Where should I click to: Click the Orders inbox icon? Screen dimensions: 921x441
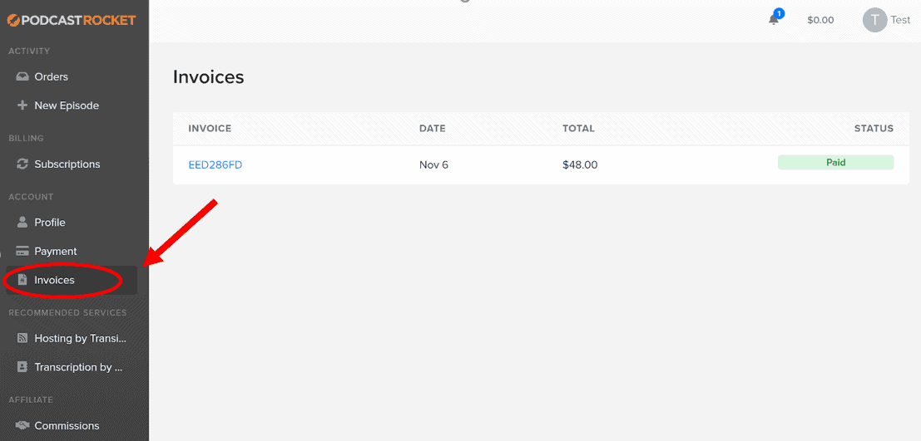(22, 77)
